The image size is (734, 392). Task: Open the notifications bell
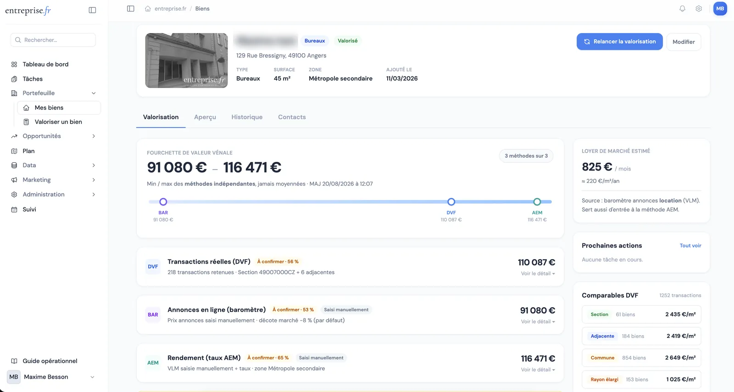pos(682,9)
